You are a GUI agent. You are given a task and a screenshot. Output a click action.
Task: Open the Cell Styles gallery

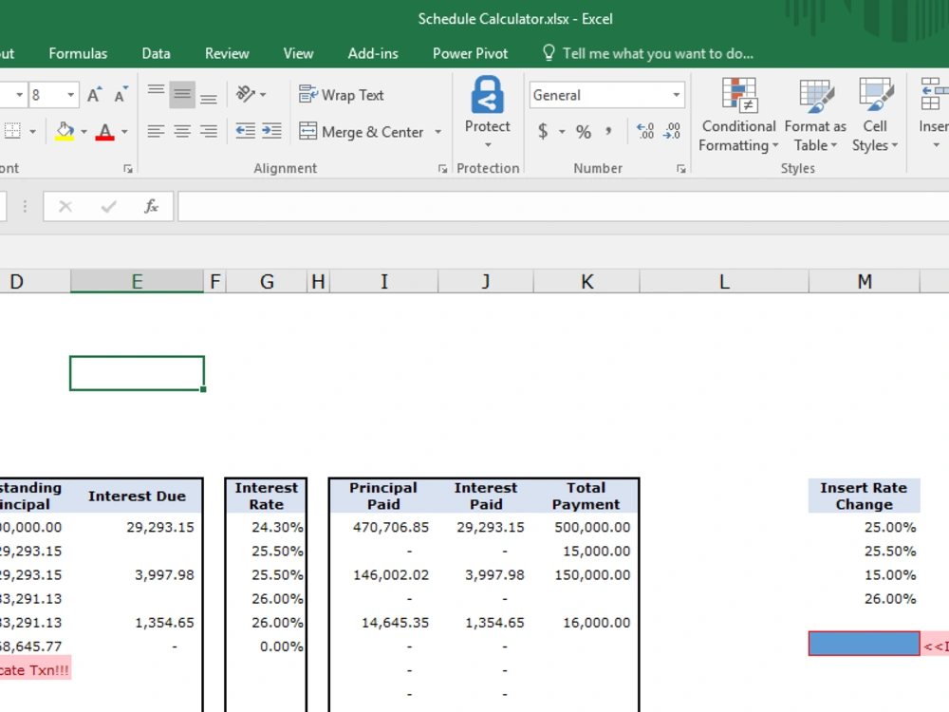874,114
